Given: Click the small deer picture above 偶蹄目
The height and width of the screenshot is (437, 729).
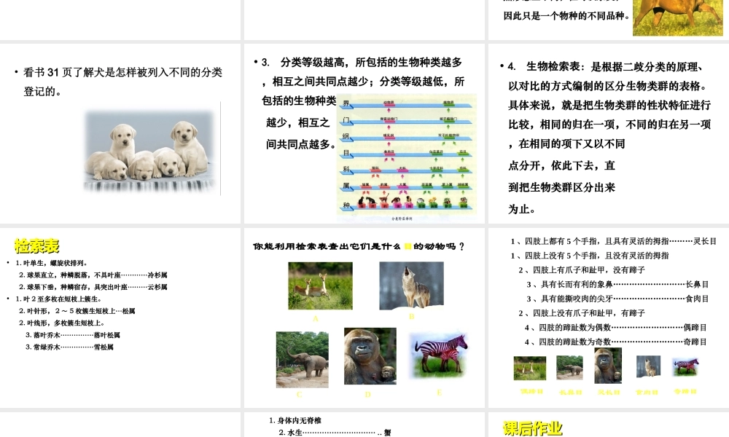Looking at the screenshot, I should pyautogui.click(x=529, y=368).
